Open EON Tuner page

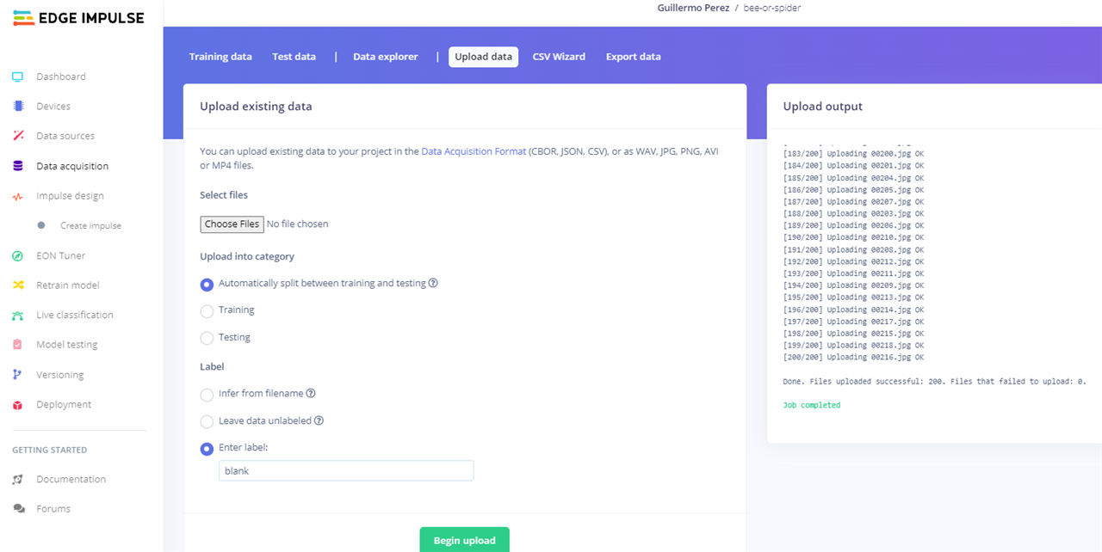pos(60,255)
